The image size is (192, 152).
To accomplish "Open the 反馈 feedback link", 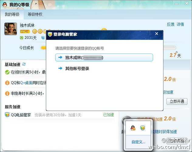I will coord(170,24).
